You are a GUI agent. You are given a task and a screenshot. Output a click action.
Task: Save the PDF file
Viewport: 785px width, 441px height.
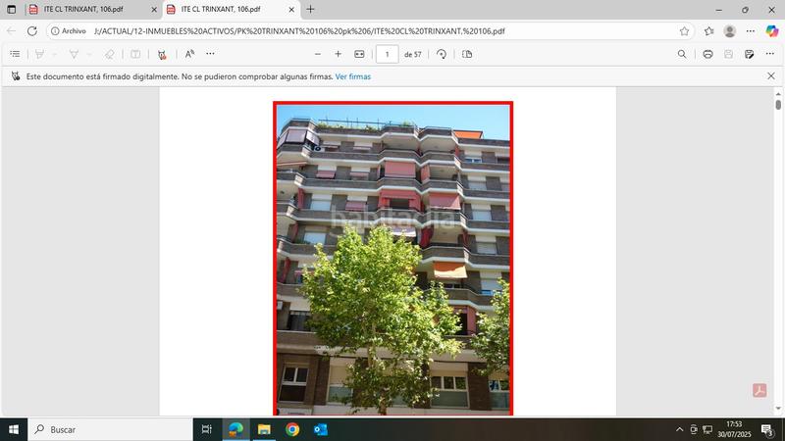[x=728, y=54]
